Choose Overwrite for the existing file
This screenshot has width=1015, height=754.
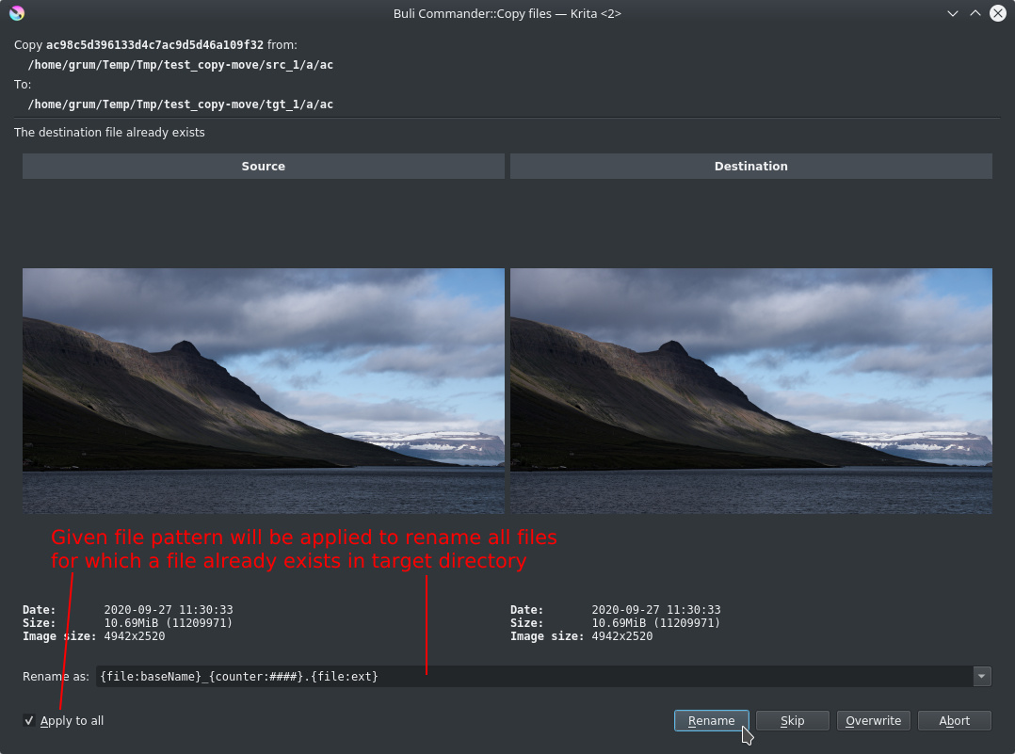click(x=873, y=721)
